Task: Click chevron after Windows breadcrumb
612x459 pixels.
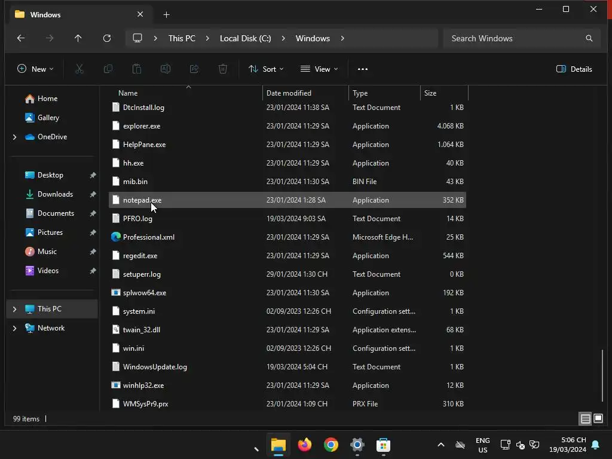Action: (x=342, y=38)
